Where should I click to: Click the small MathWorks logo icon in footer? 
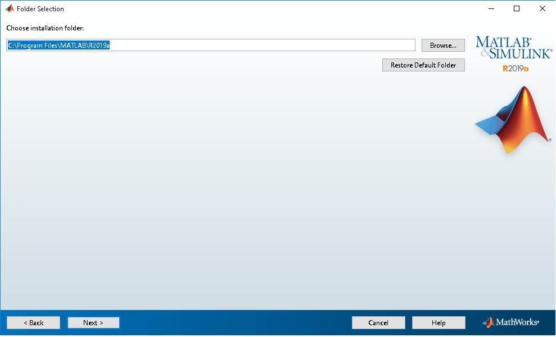pos(488,322)
